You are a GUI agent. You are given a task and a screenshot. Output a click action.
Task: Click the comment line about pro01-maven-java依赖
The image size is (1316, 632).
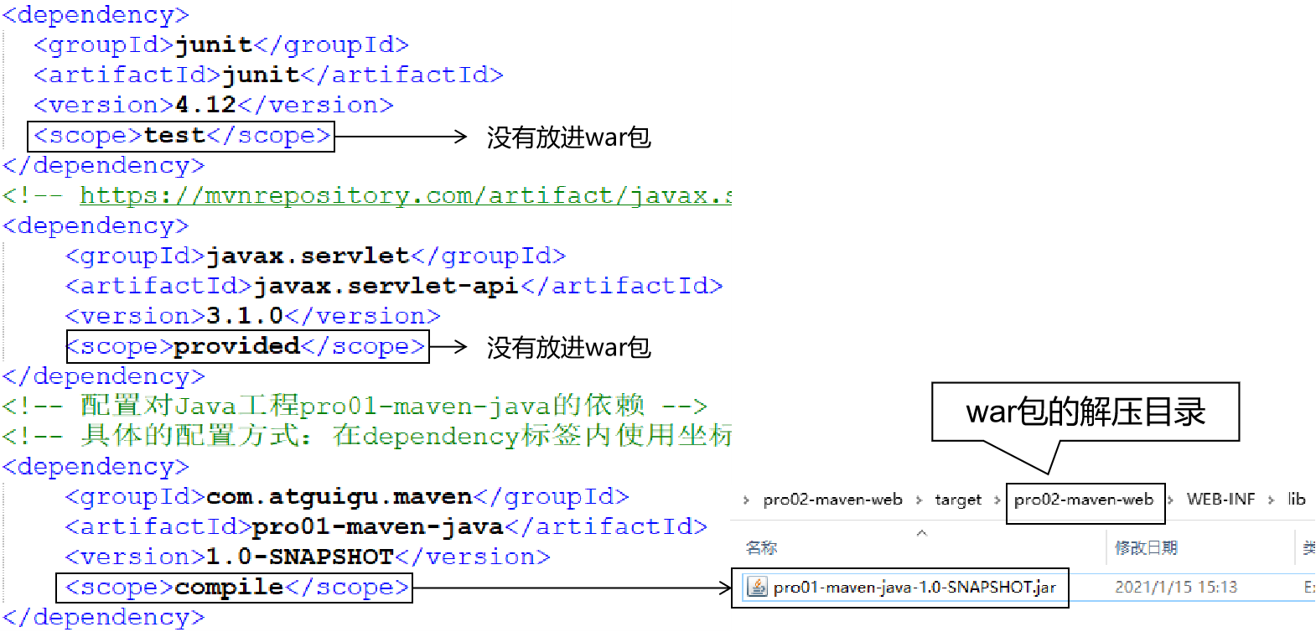[355, 406]
